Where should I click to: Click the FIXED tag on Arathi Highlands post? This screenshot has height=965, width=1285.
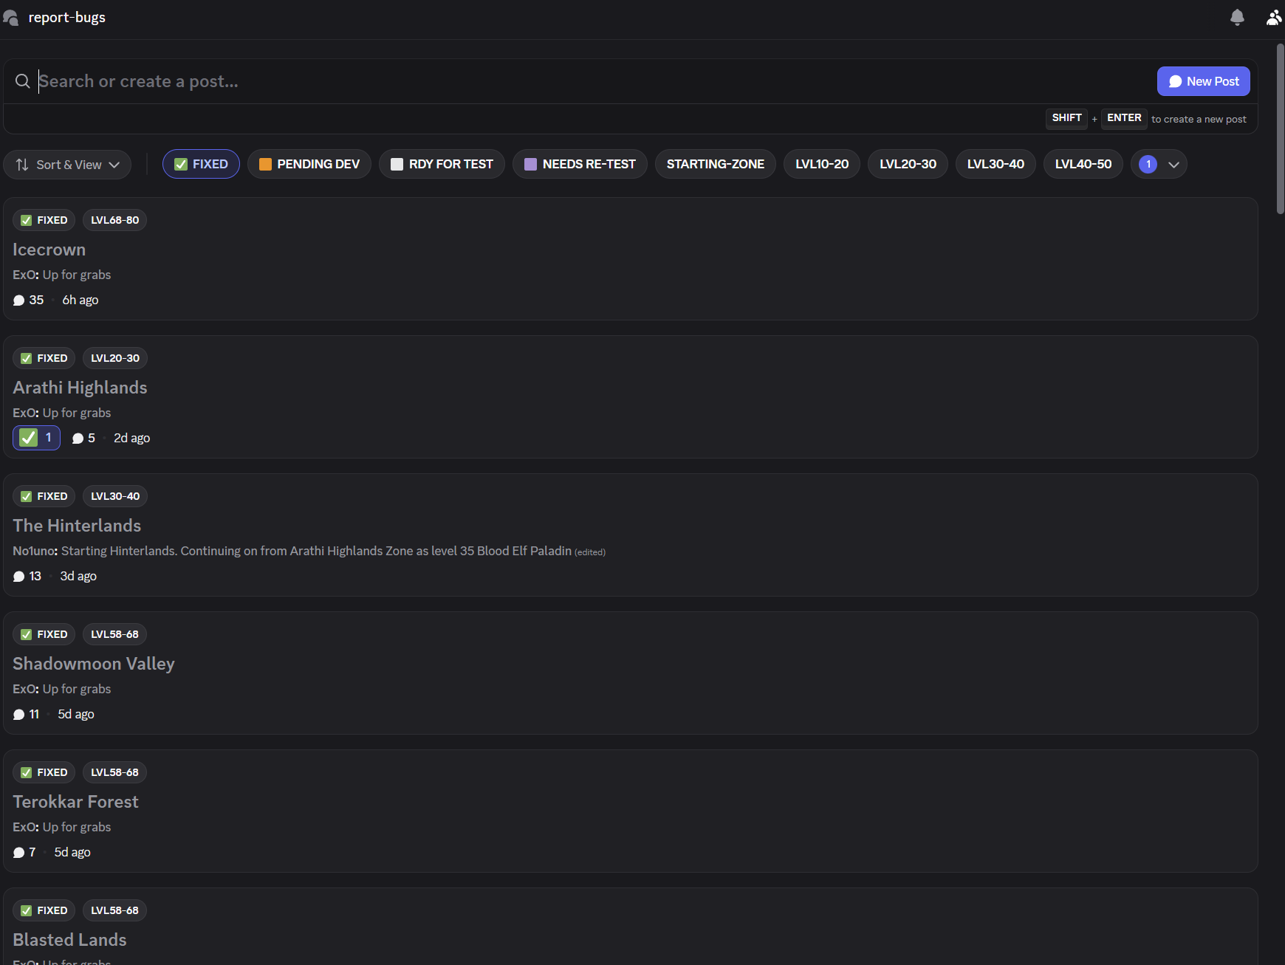coord(44,358)
